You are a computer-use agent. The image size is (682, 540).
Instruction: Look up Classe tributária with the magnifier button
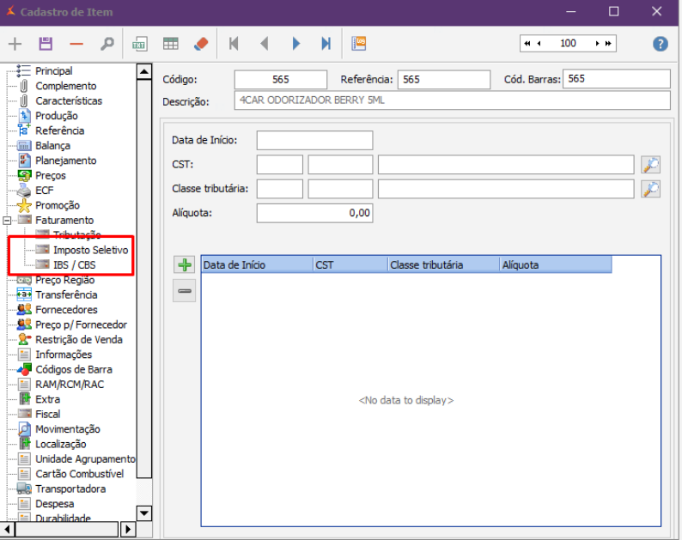(651, 189)
